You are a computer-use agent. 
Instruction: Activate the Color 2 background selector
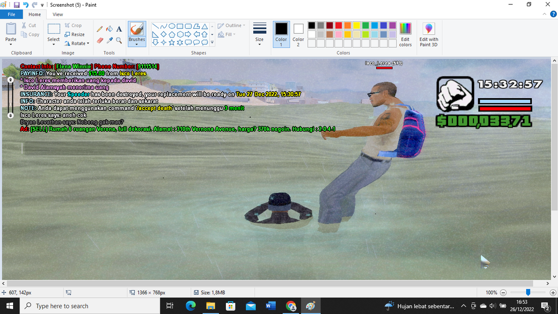[298, 34]
